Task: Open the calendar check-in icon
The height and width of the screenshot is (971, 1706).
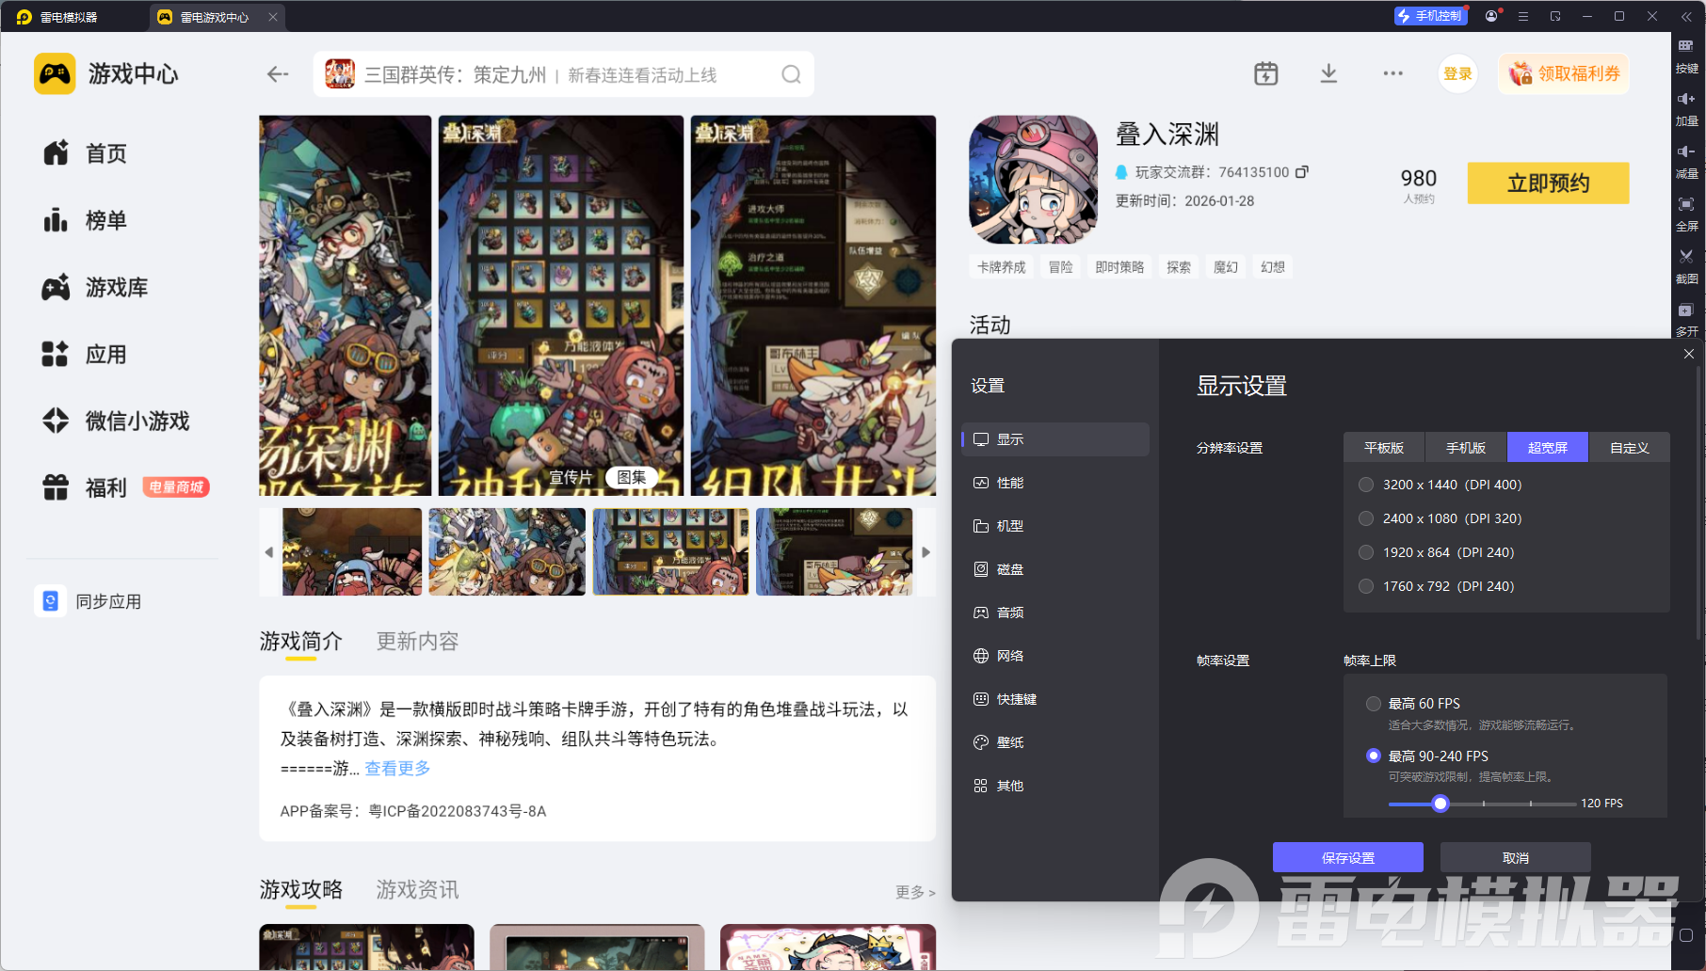Action: click(x=1266, y=73)
